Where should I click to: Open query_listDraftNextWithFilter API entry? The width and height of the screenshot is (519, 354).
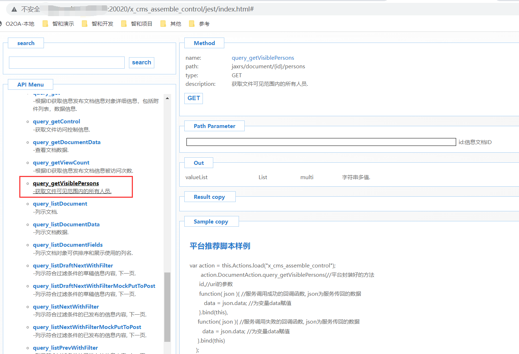[73, 266]
